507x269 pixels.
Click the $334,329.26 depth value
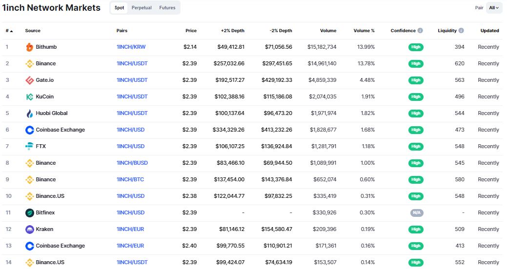point(228,130)
